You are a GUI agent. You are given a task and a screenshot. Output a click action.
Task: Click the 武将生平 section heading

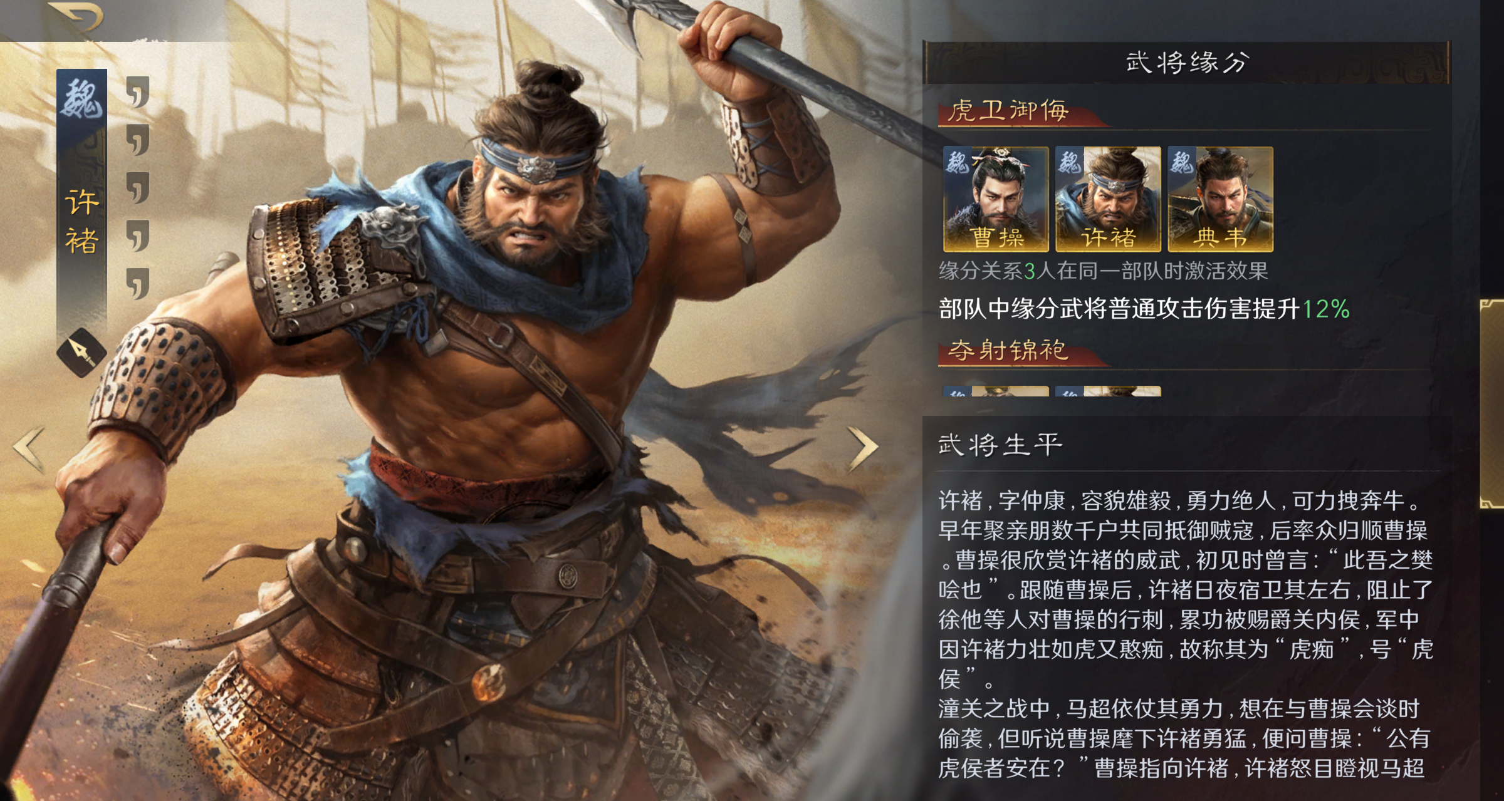(1000, 445)
